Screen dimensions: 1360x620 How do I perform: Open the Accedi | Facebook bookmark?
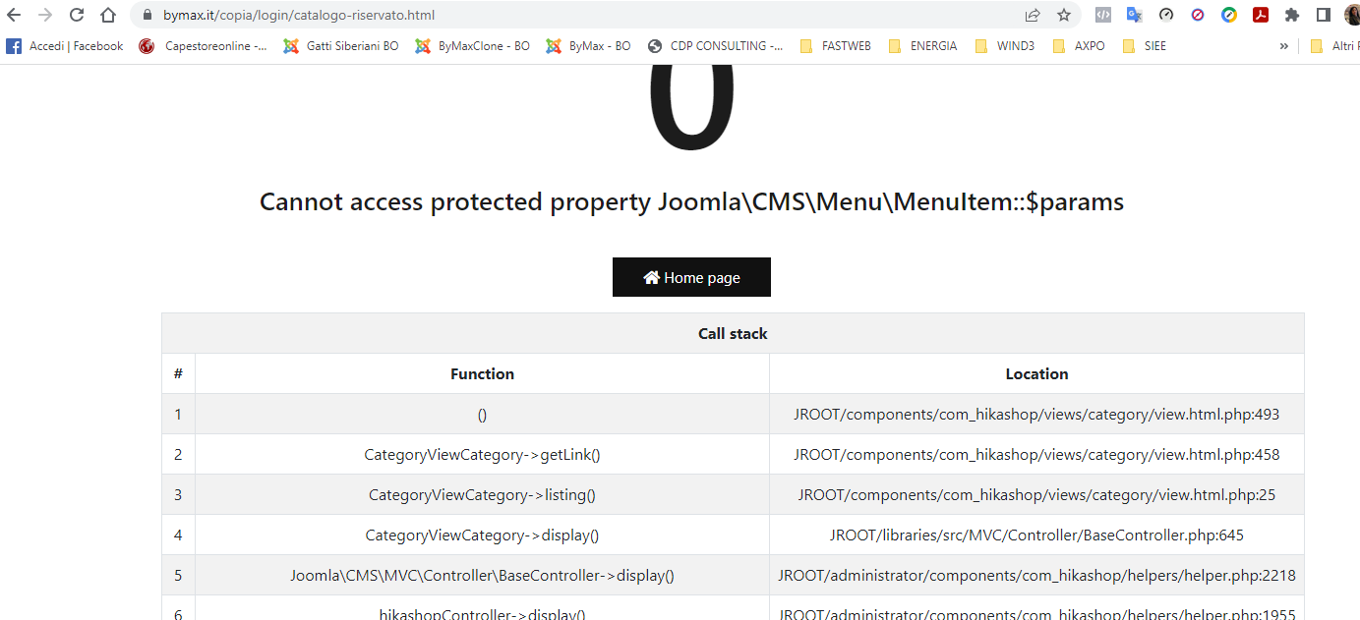pyautogui.click(x=66, y=46)
